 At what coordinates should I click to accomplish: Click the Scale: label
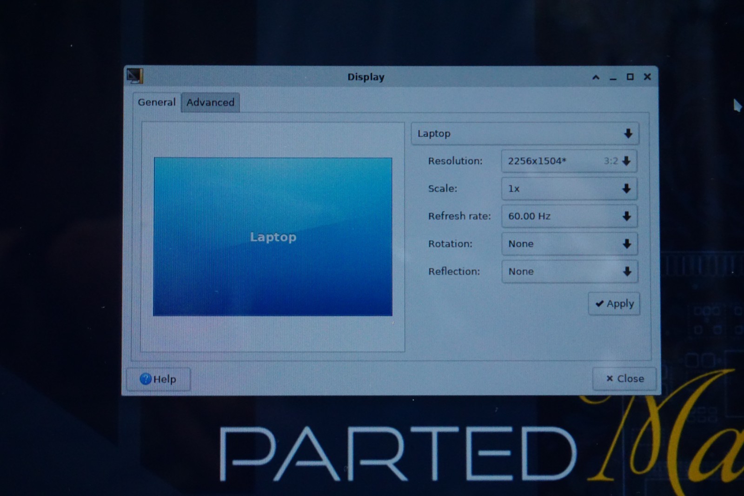point(443,188)
